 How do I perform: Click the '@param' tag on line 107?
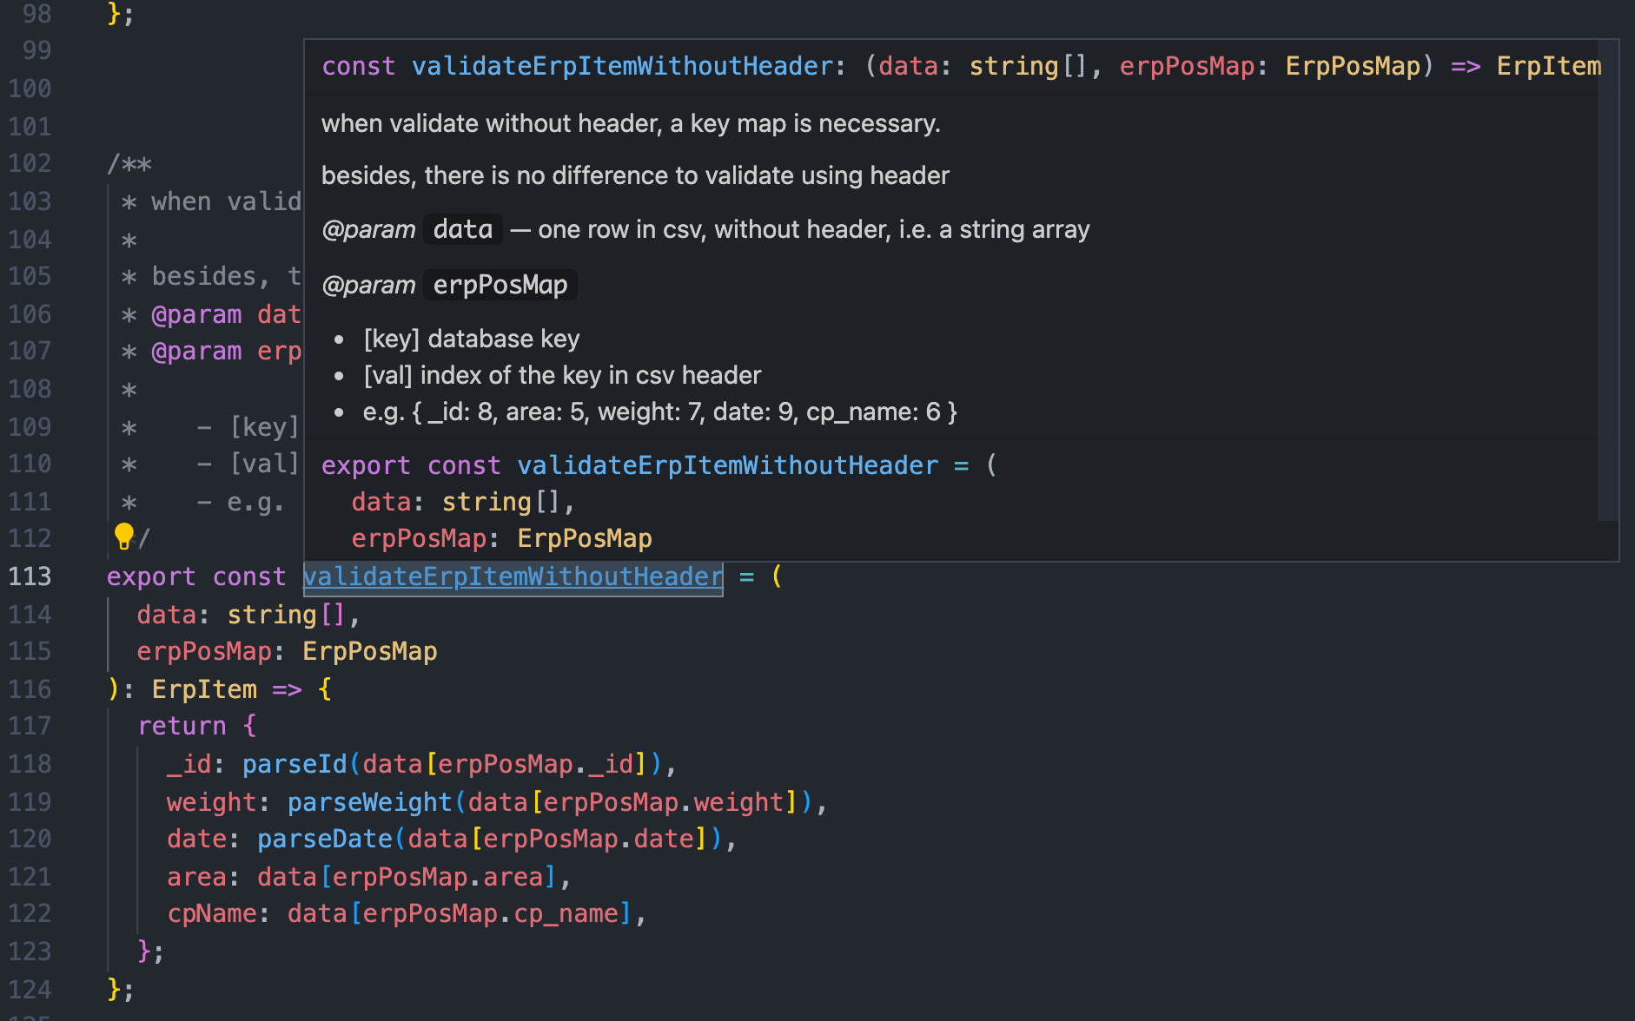click(x=196, y=351)
